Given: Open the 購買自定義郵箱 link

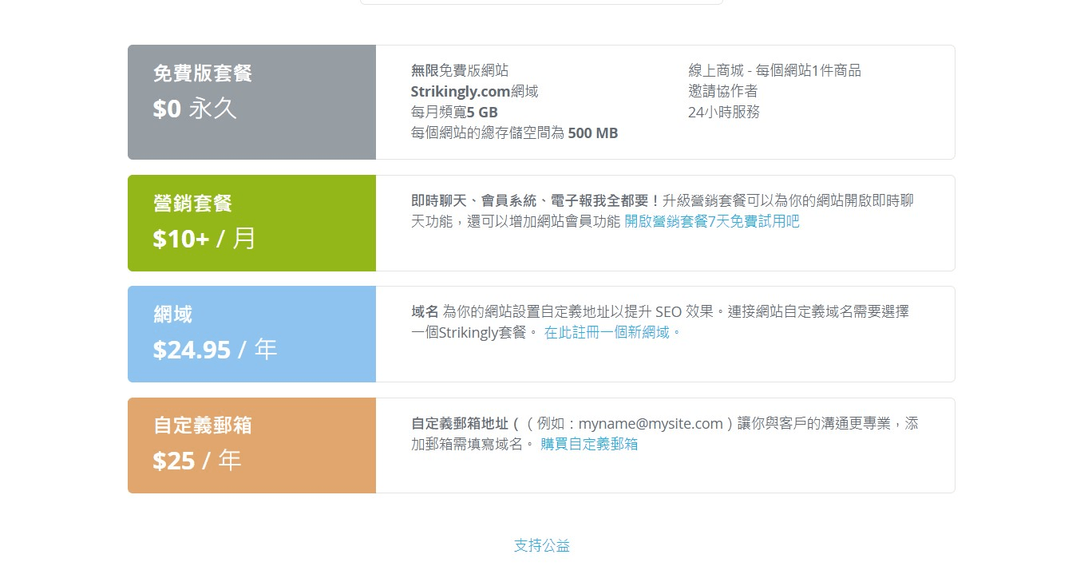Looking at the screenshot, I should pyautogui.click(x=589, y=444).
